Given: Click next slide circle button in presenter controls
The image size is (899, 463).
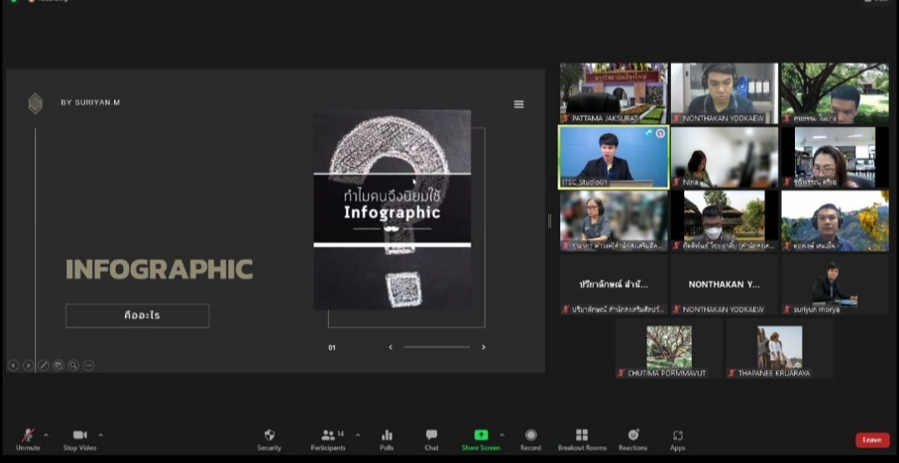Looking at the screenshot, I should coord(29,366).
